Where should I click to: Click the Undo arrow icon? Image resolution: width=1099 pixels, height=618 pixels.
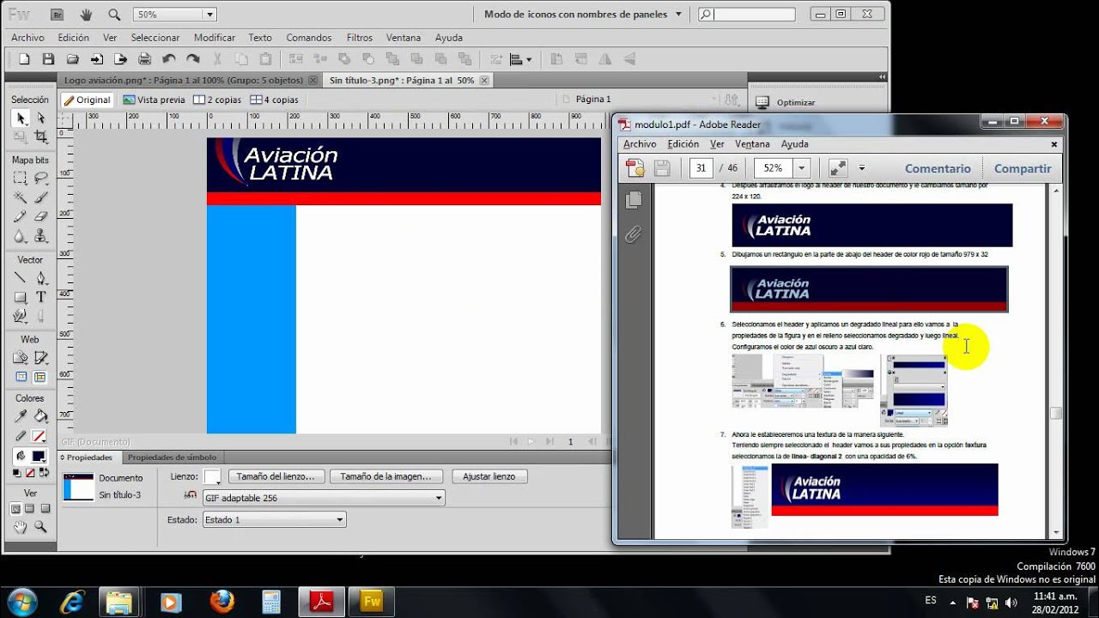tap(169, 59)
